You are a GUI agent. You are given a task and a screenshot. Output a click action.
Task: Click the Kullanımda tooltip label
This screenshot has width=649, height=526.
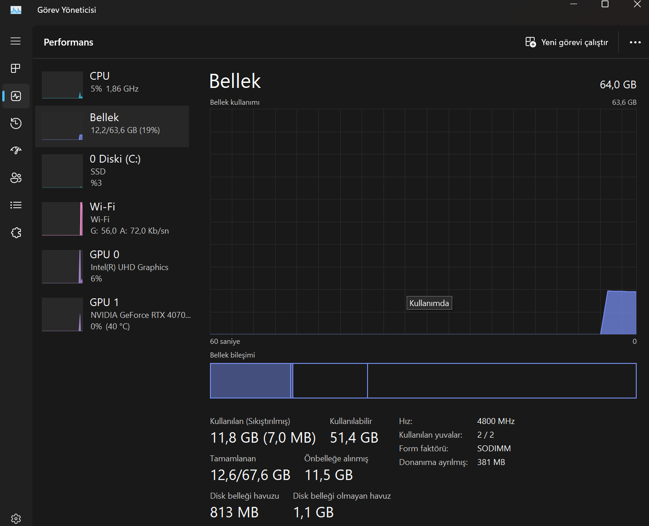click(x=429, y=303)
